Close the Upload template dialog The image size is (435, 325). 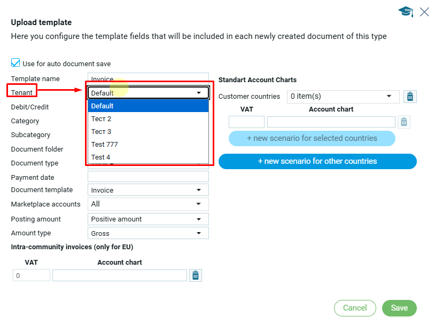pos(424,12)
